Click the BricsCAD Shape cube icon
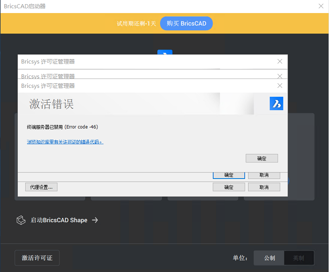The height and width of the screenshot is (272, 329). (x=21, y=220)
